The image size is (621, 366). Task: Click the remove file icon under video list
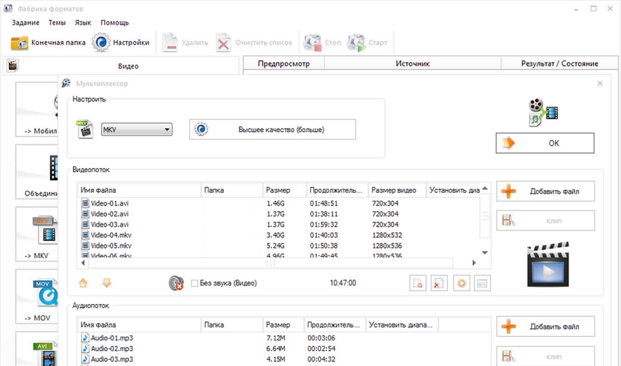[417, 283]
